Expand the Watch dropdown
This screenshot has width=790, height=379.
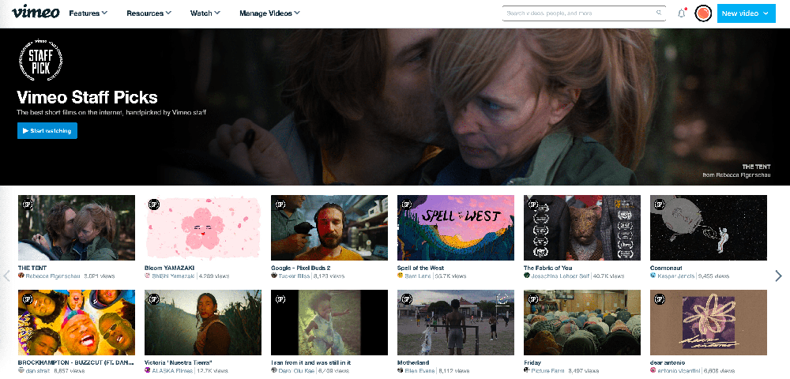click(205, 13)
